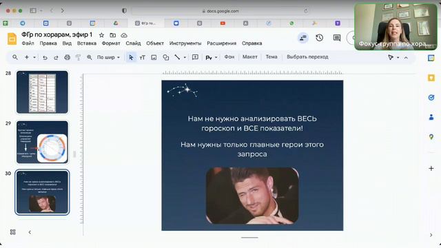The width and height of the screenshot is (441, 248).
Task: Open the 'Вид' menu
Action: pos(67,43)
